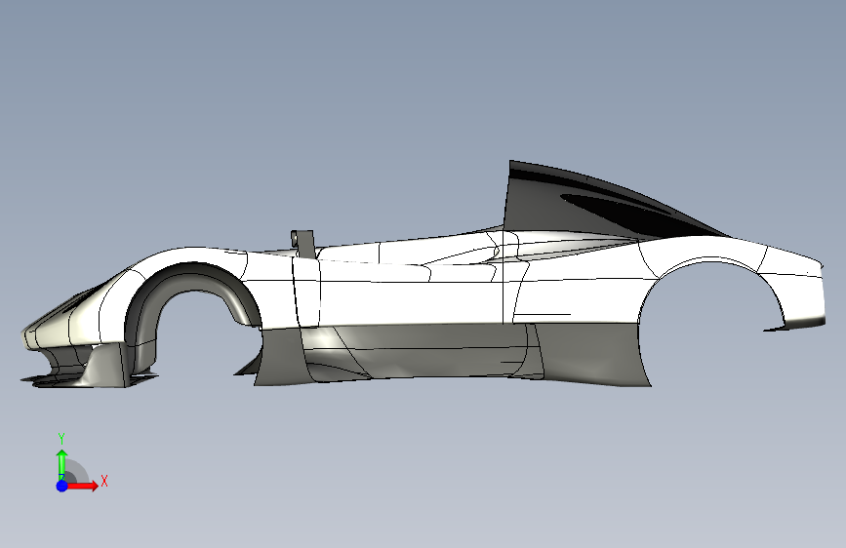The width and height of the screenshot is (846, 548).
Task: Click the green Y axis arrow of the triad
Action: pyautogui.click(x=61, y=463)
